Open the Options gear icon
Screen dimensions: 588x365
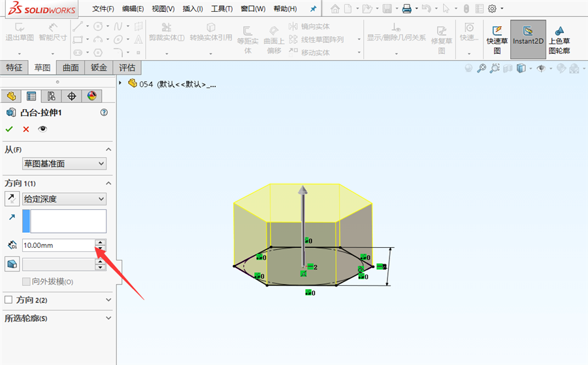(493, 9)
